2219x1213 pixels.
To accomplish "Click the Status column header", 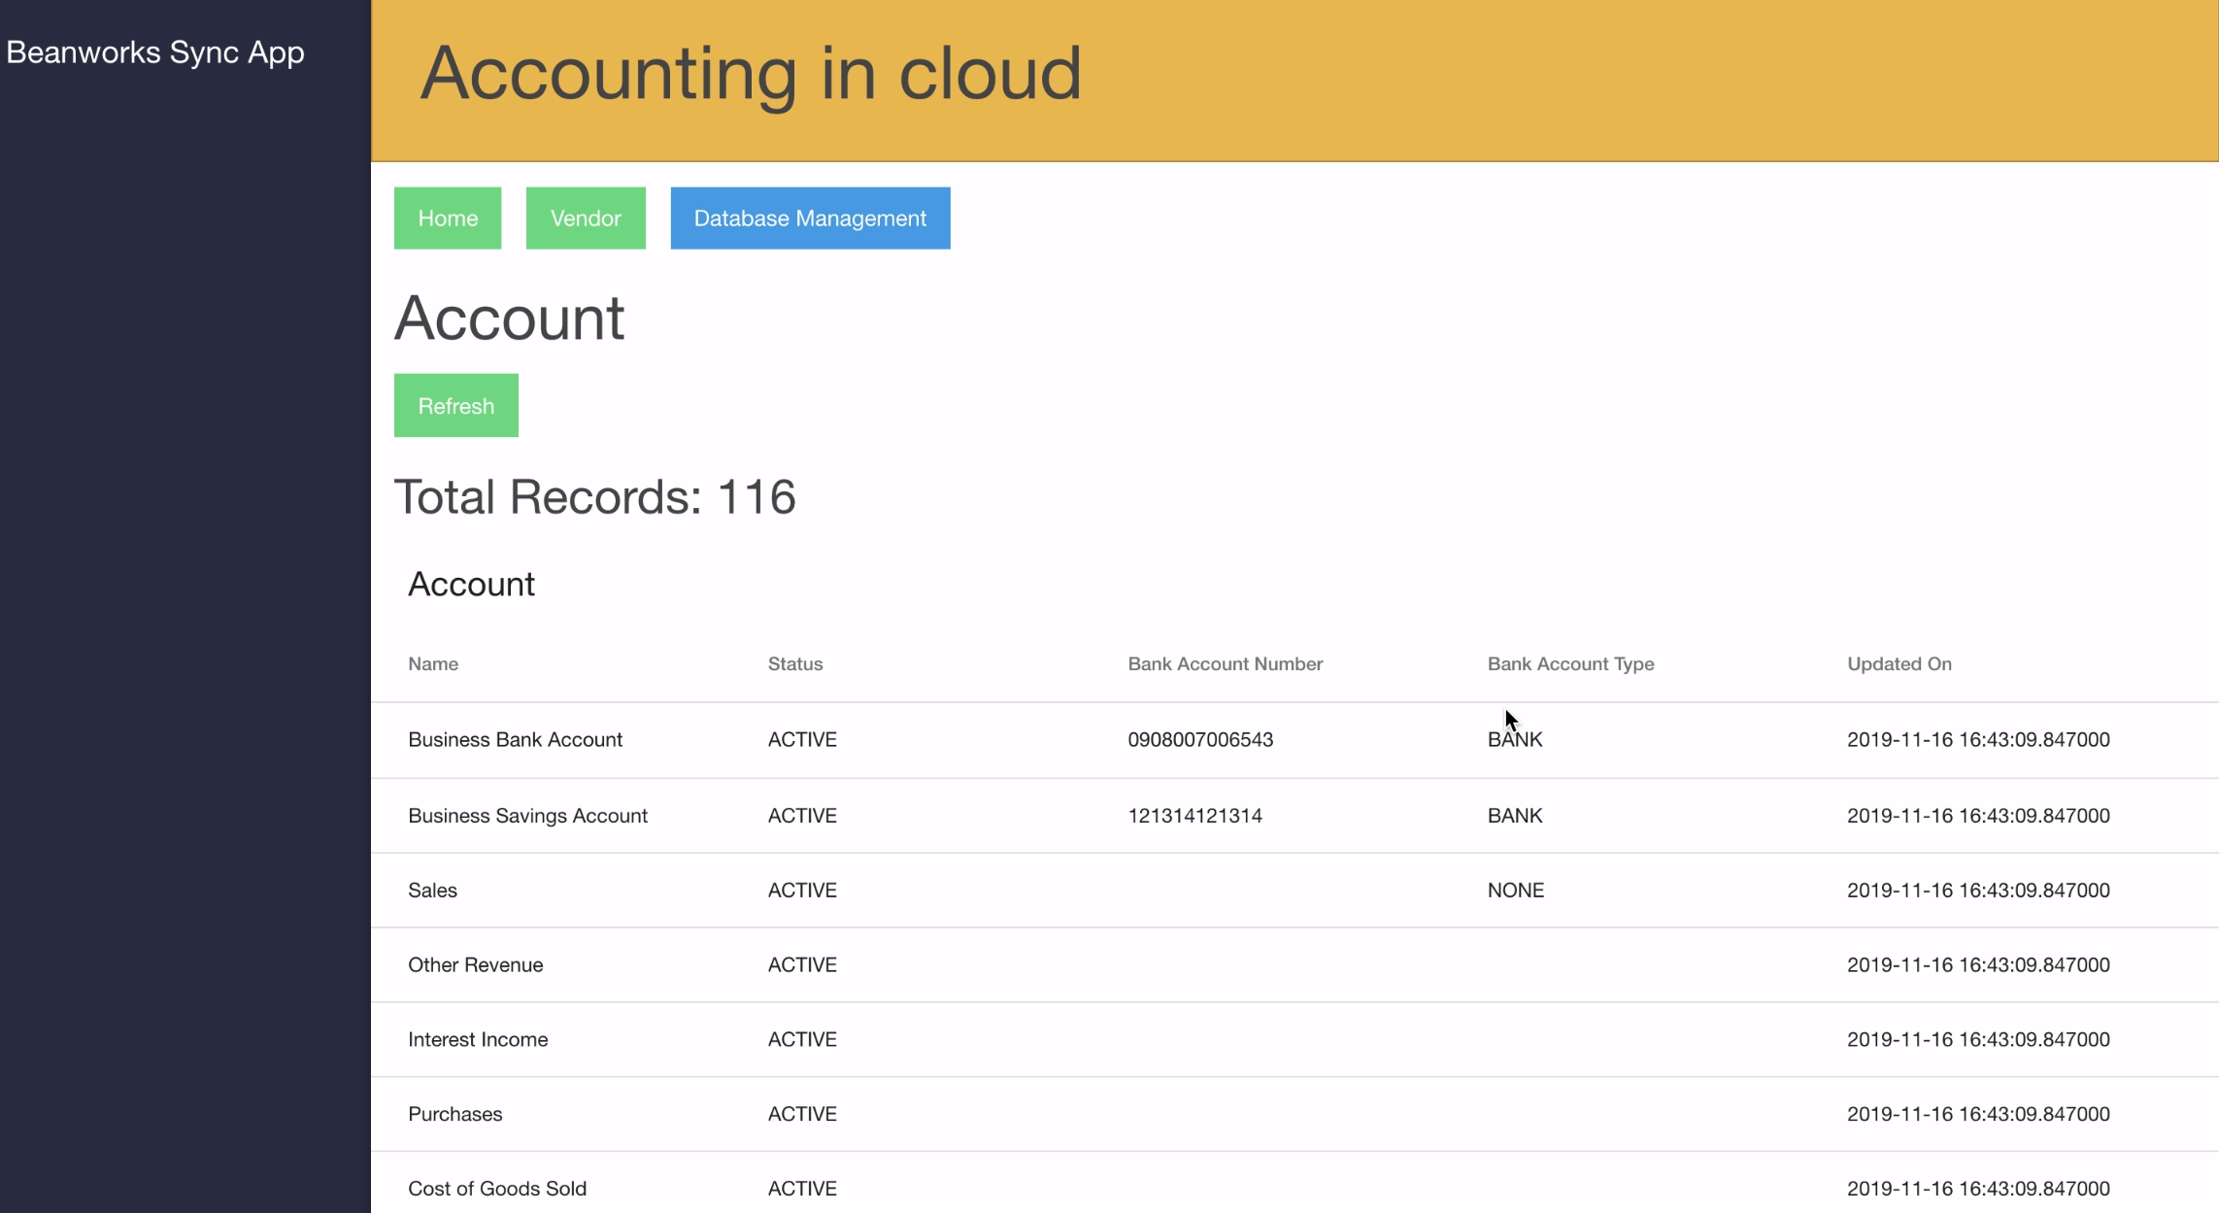I will pos(794,664).
